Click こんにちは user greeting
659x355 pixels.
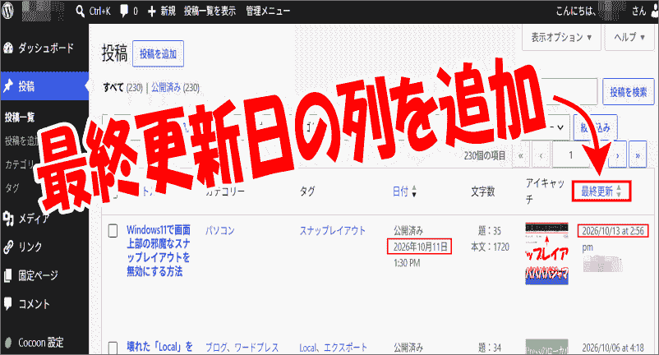pos(601,12)
